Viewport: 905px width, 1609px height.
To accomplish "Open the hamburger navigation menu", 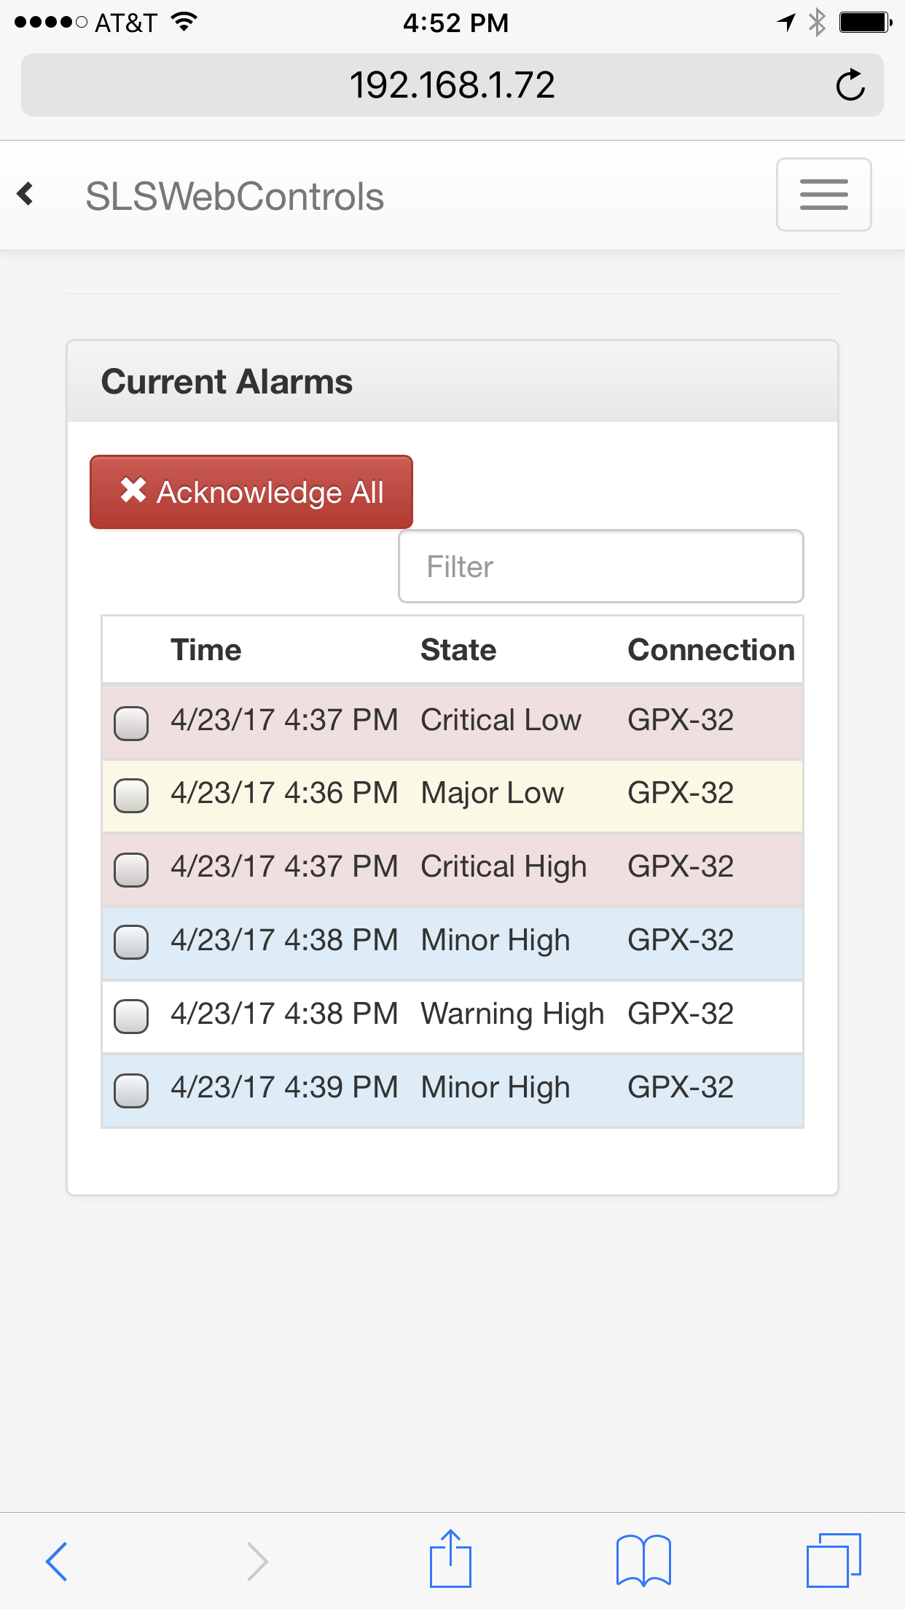I will 823,195.
